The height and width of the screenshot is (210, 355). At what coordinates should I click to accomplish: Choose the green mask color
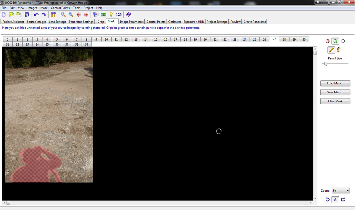point(335,41)
